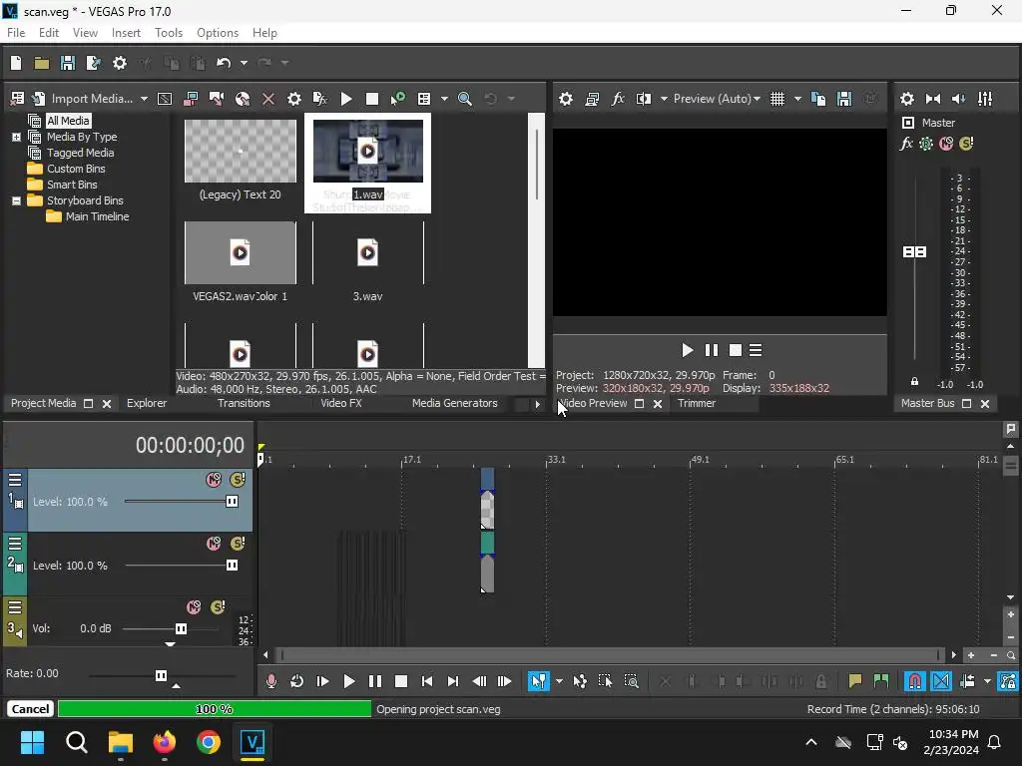Toggle Enable Snapping magnet icon

(914, 681)
